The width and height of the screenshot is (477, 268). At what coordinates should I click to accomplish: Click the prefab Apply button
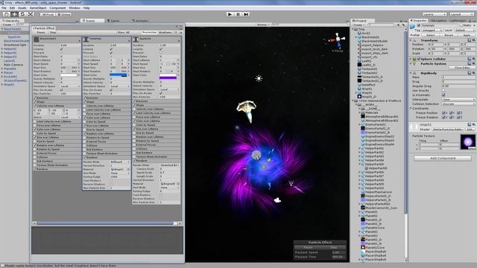[467, 35]
